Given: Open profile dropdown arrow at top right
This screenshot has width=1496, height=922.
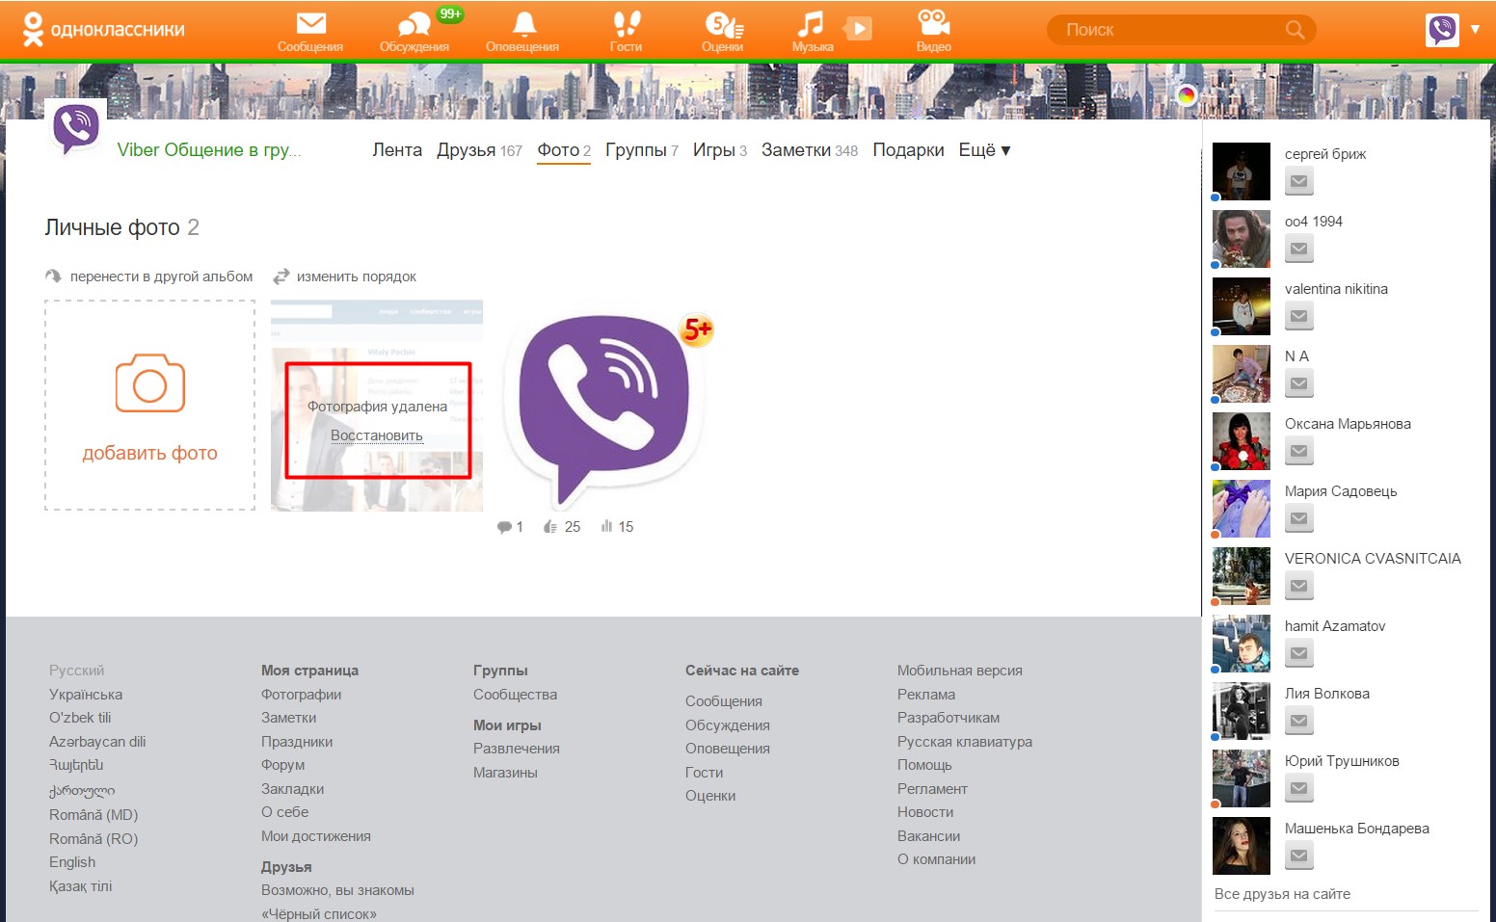Looking at the screenshot, I should tap(1475, 29).
